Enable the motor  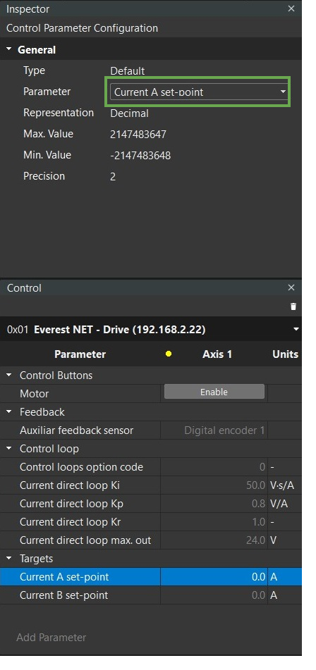pyautogui.click(x=214, y=392)
